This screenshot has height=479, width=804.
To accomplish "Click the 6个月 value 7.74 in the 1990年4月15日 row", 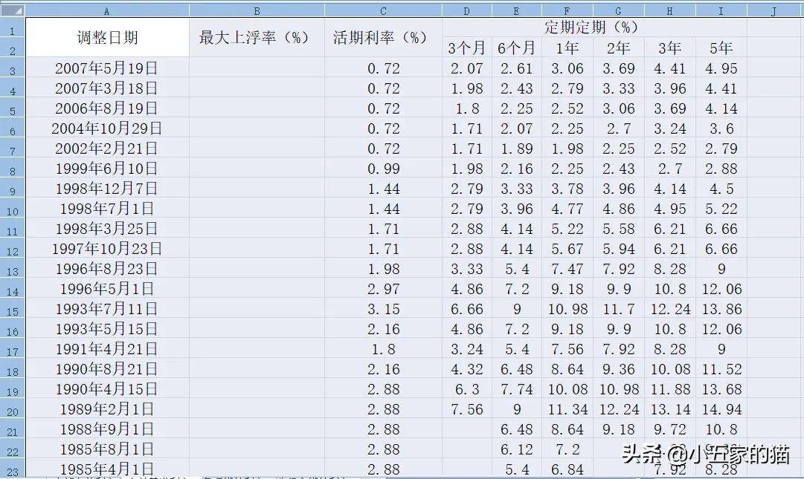I will coord(516,388).
